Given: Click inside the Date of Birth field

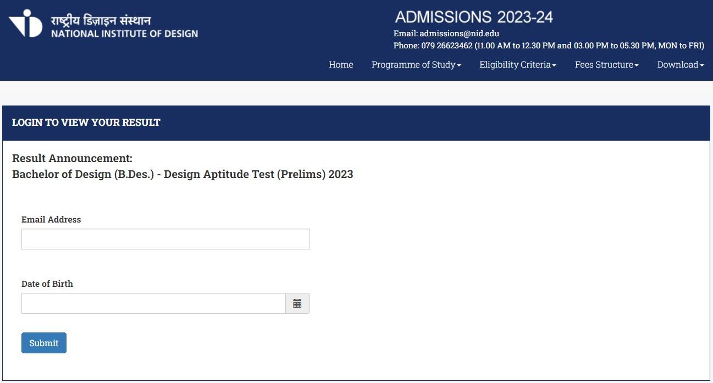Looking at the screenshot, I should pyautogui.click(x=154, y=303).
